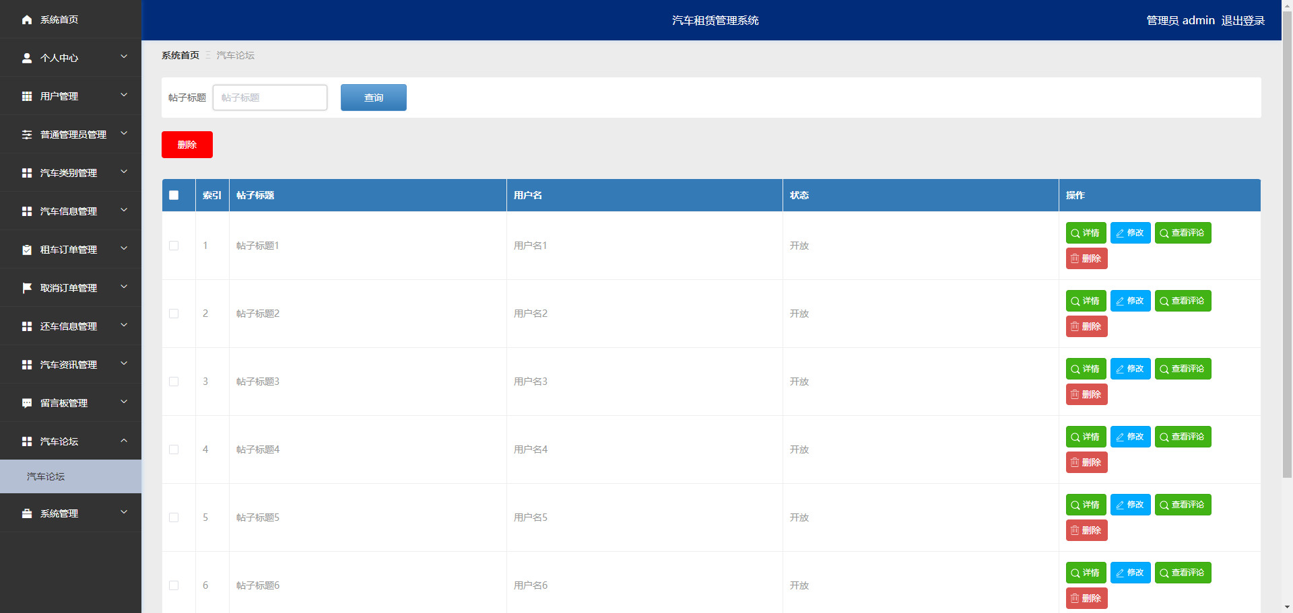
Task: Check the checkbox for row 帖子标题1
Action: 174,246
